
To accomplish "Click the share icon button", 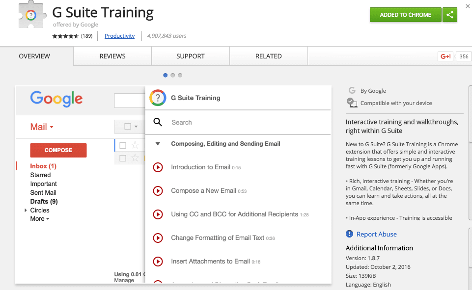I will click(x=450, y=15).
